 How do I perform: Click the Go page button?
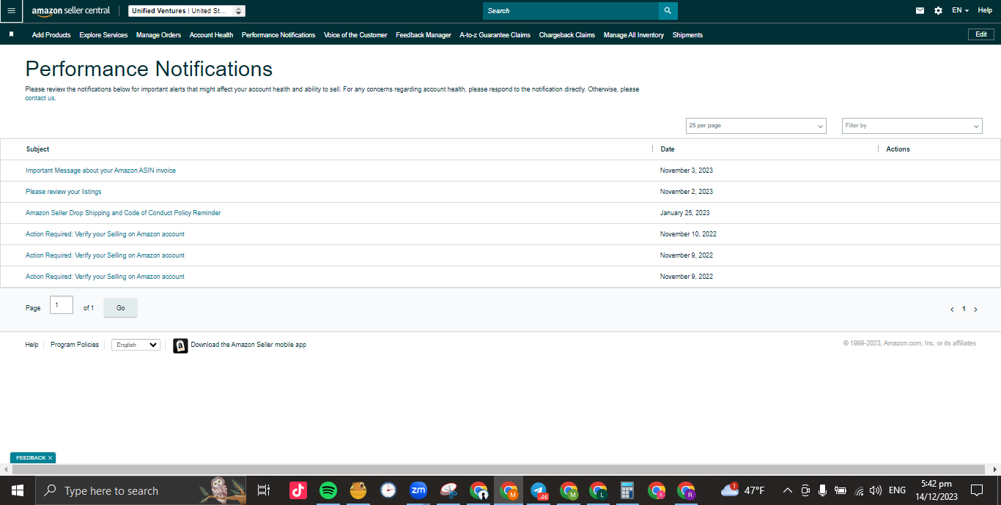coord(120,308)
